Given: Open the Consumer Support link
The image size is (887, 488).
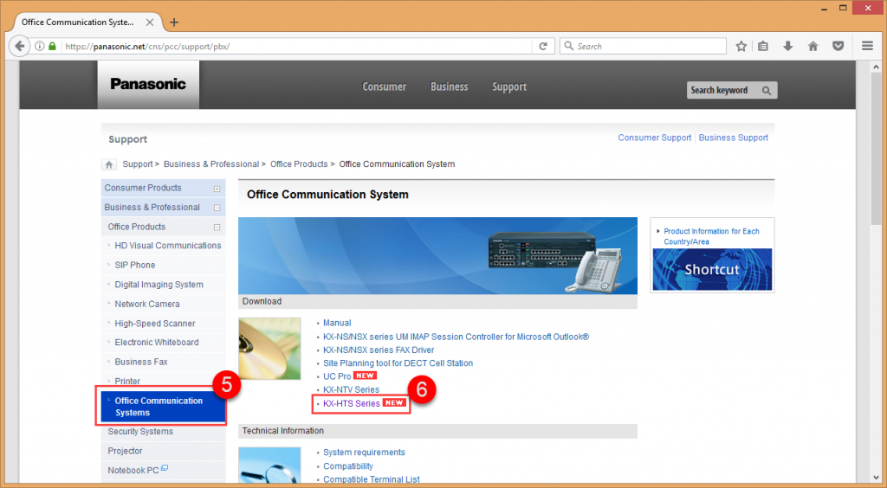Looking at the screenshot, I should click(655, 138).
